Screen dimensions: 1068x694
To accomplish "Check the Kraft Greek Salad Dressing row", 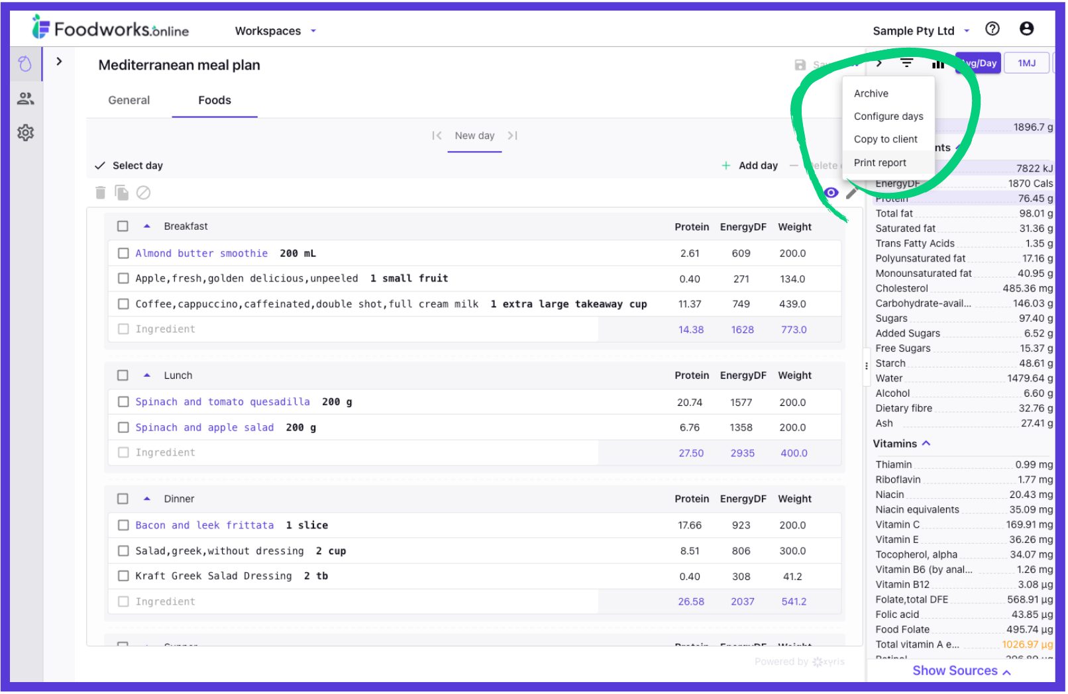I will coord(123,576).
